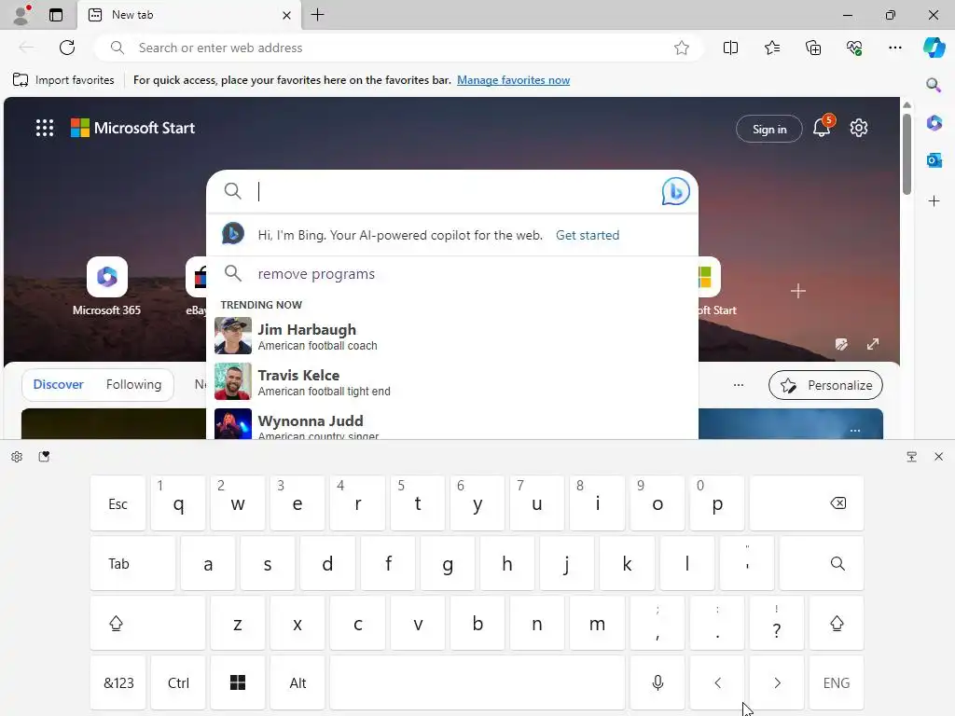Click Get started Bing link
Viewport: 955px width, 716px height.
[588, 235]
